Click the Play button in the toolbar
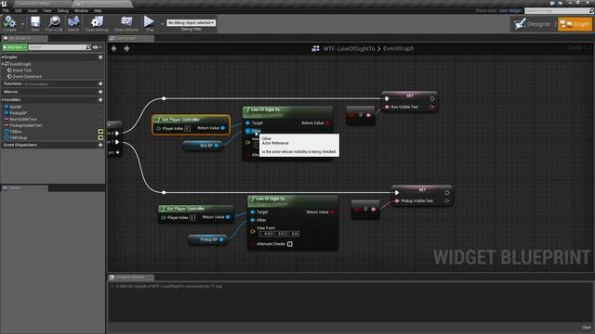Image resolution: width=595 pixels, height=334 pixels. (x=149, y=23)
